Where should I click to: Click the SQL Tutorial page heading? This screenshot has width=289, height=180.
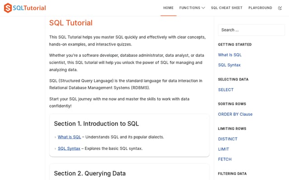pos(71,23)
